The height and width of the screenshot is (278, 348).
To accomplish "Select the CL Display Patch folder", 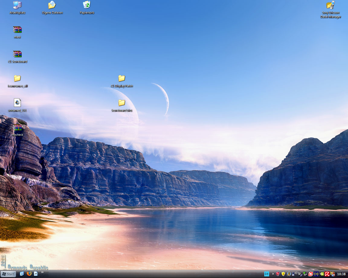I will 122,78.
